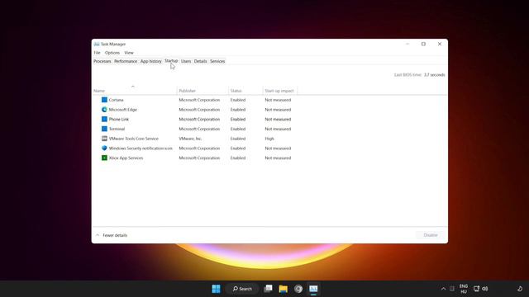Sort by the Status column header
Image resolution: width=529 pixels, height=297 pixels.
(x=245, y=91)
